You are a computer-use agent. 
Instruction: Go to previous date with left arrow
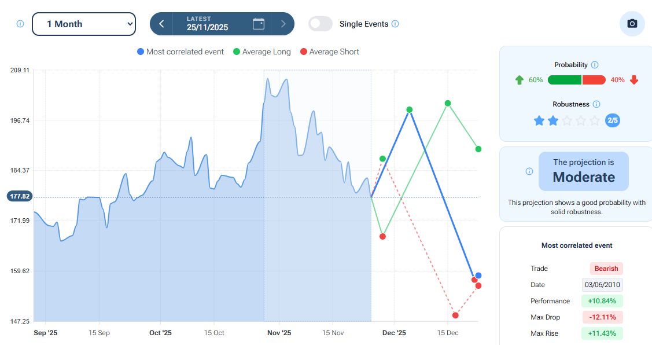161,24
